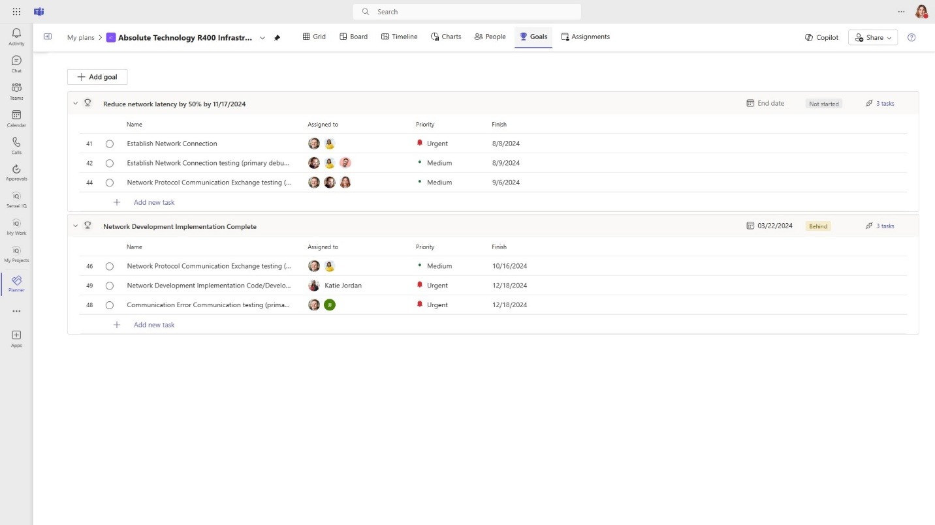The image size is (935, 525).
Task: Click the calendar icon beside 03/22/2024
Action: pyautogui.click(x=750, y=226)
